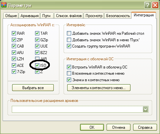Toggle the 7-Zip checkbox
160x134 pixels.
[14, 72]
